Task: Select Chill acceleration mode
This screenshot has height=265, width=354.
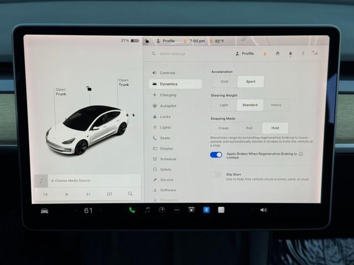Action: click(x=224, y=82)
